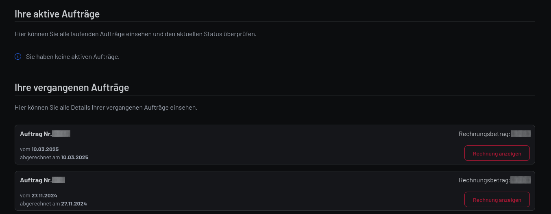The image size is (551, 214).
Task: Click the "Ihre aktive Aufträge" heading
Action: 57,14
